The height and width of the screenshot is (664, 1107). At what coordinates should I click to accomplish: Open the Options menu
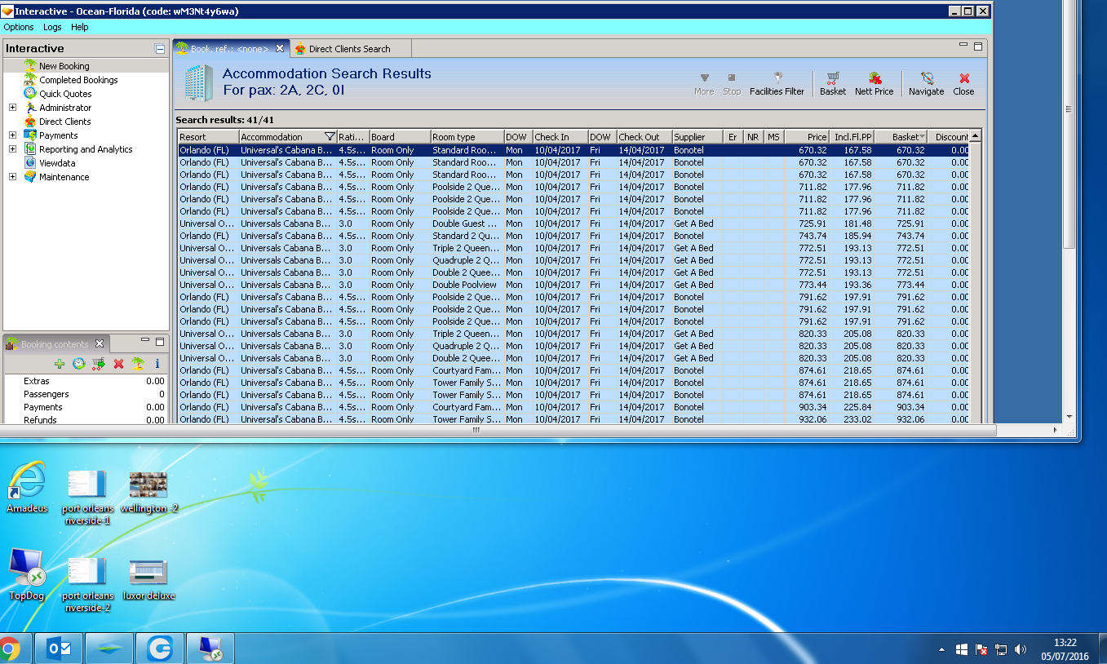pyautogui.click(x=19, y=27)
